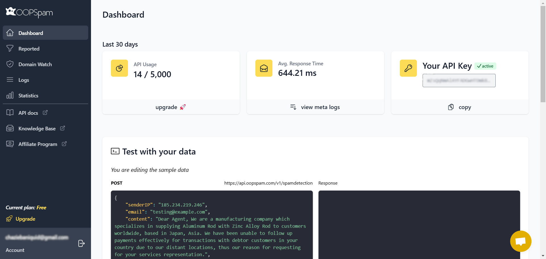Click the Reported funnel icon
The width and height of the screenshot is (546, 259).
10,49
